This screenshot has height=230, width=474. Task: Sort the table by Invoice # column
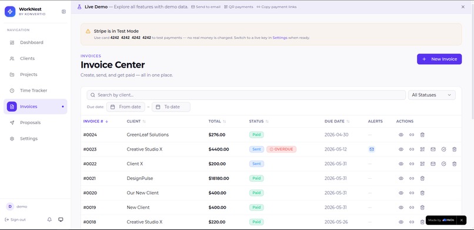95,121
